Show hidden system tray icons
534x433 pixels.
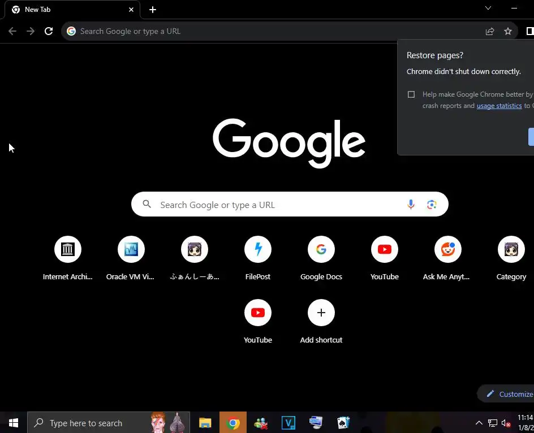coord(479,423)
